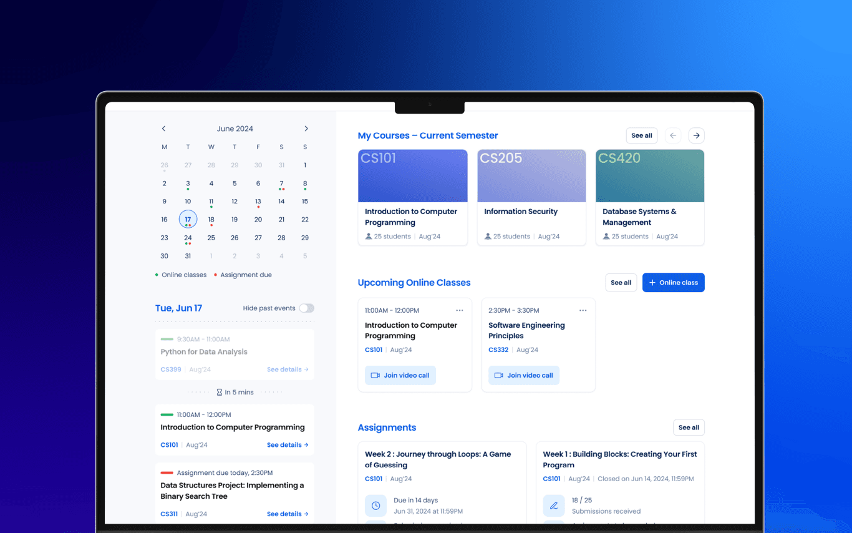Image resolution: width=852 pixels, height=533 pixels.
Task: Join video call for CS101 class
Action: [x=400, y=376]
